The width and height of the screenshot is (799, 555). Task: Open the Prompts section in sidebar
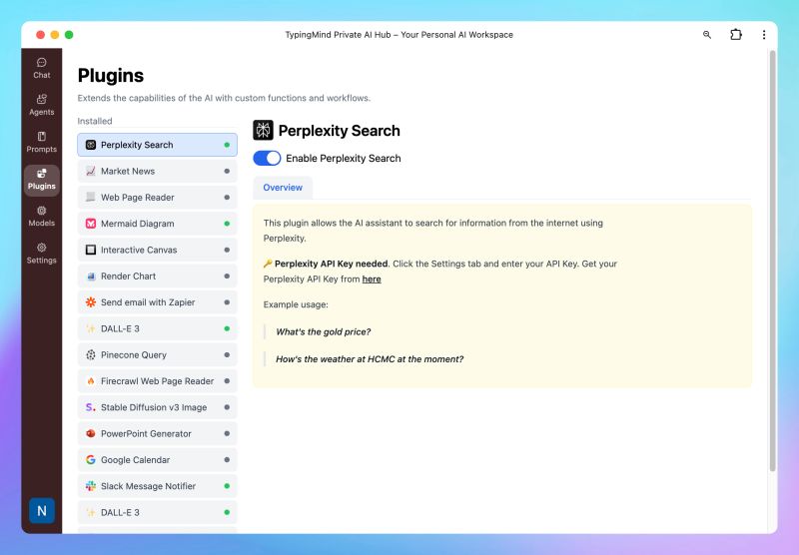point(41,142)
